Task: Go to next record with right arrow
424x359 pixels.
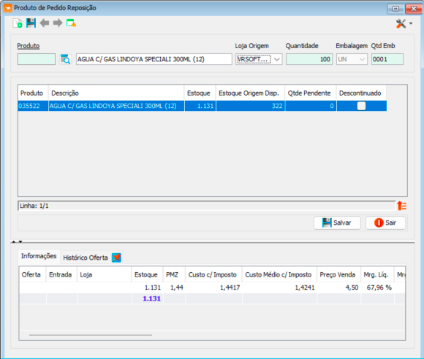Action: tap(58, 23)
